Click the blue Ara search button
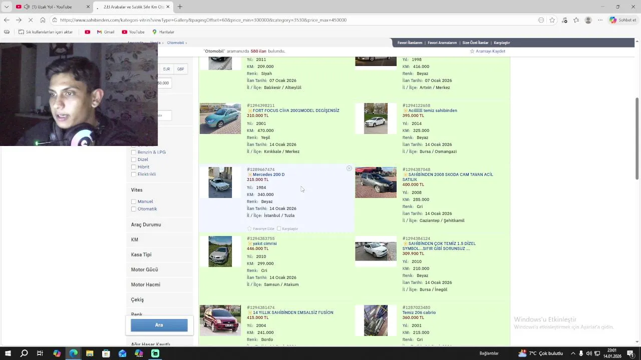 click(x=159, y=325)
